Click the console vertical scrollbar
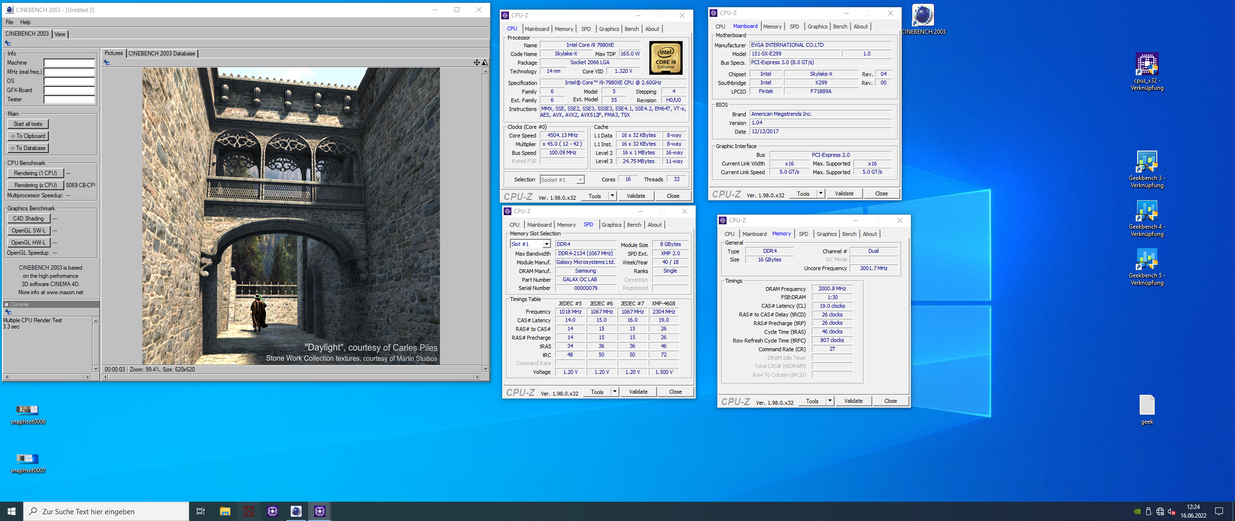1235x521 pixels. pos(96,344)
